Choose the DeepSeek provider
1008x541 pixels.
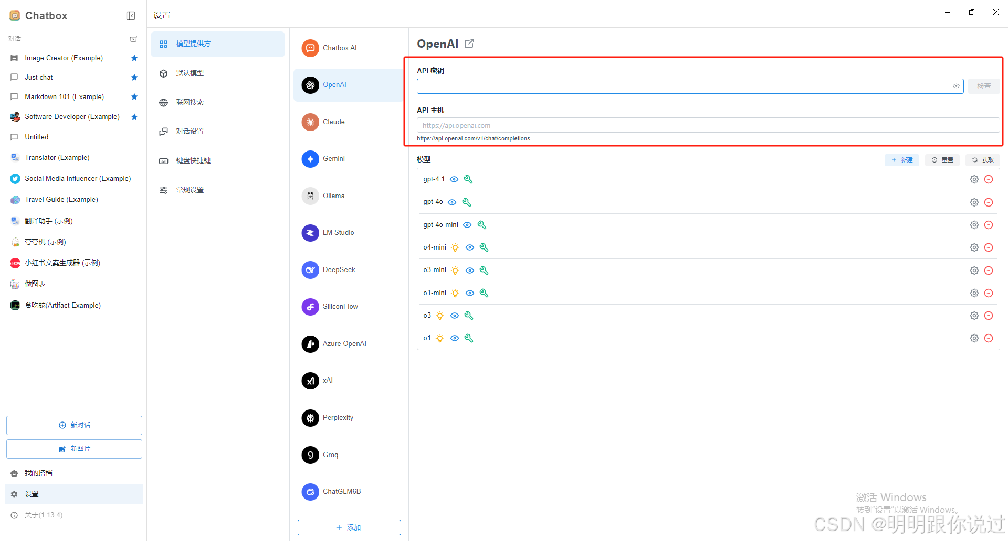click(x=349, y=269)
